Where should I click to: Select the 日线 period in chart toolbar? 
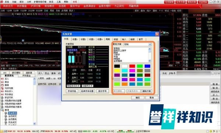(46, 11)
